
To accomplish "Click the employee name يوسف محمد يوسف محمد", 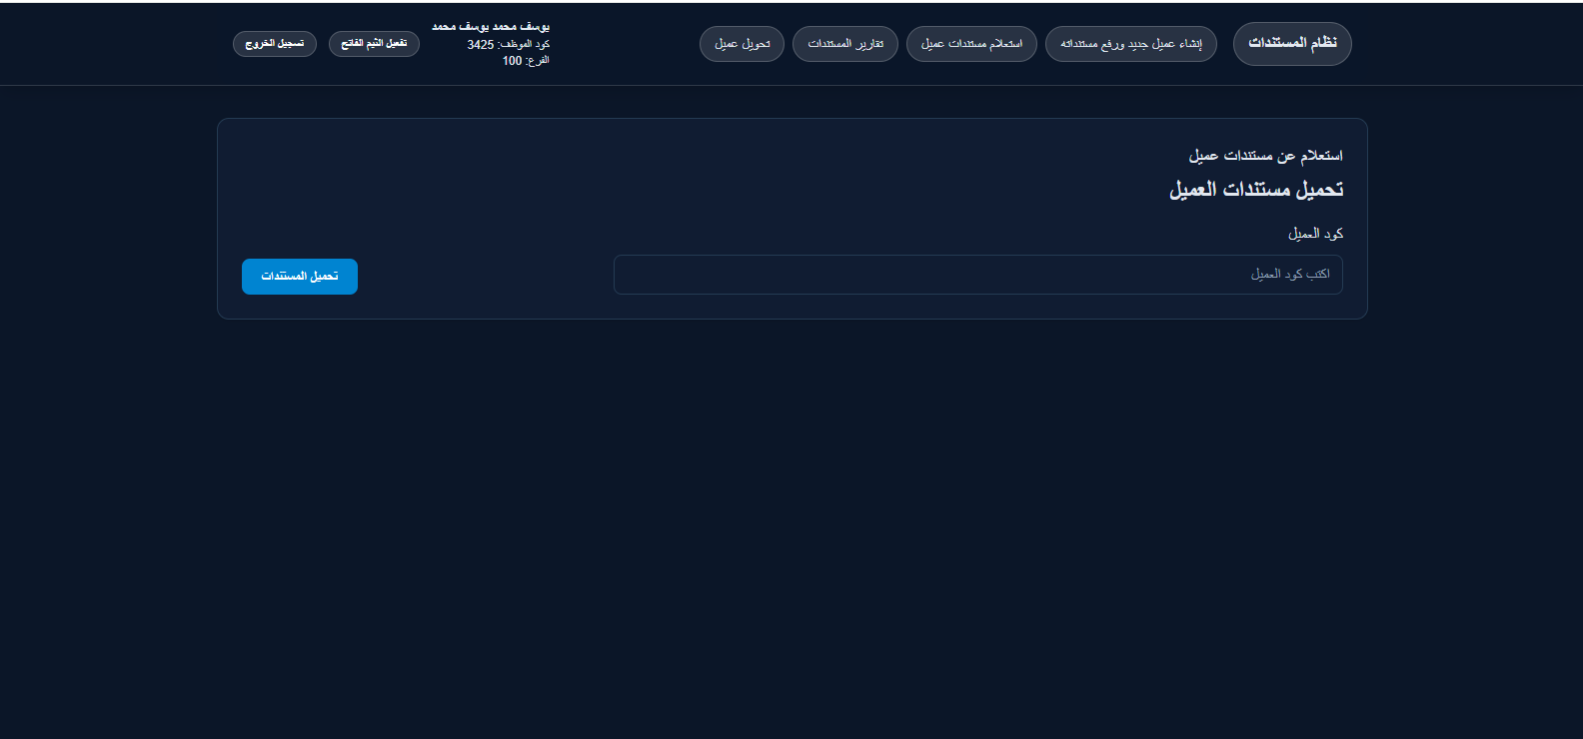I will click(x=491, y=27).
